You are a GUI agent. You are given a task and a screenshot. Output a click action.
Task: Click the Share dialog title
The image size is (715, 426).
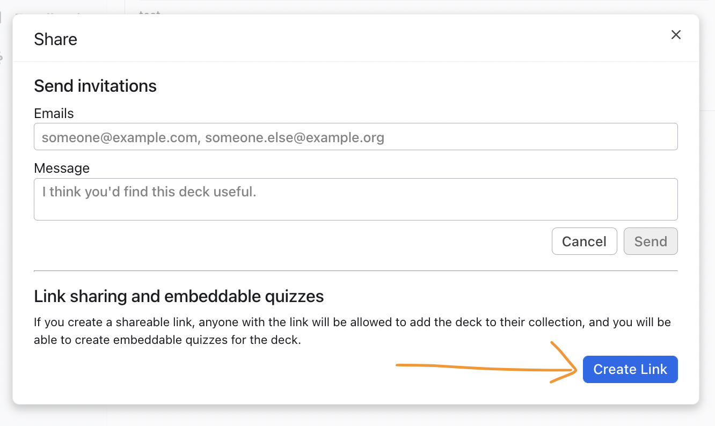pyautogui.click(x=55, y=39)
